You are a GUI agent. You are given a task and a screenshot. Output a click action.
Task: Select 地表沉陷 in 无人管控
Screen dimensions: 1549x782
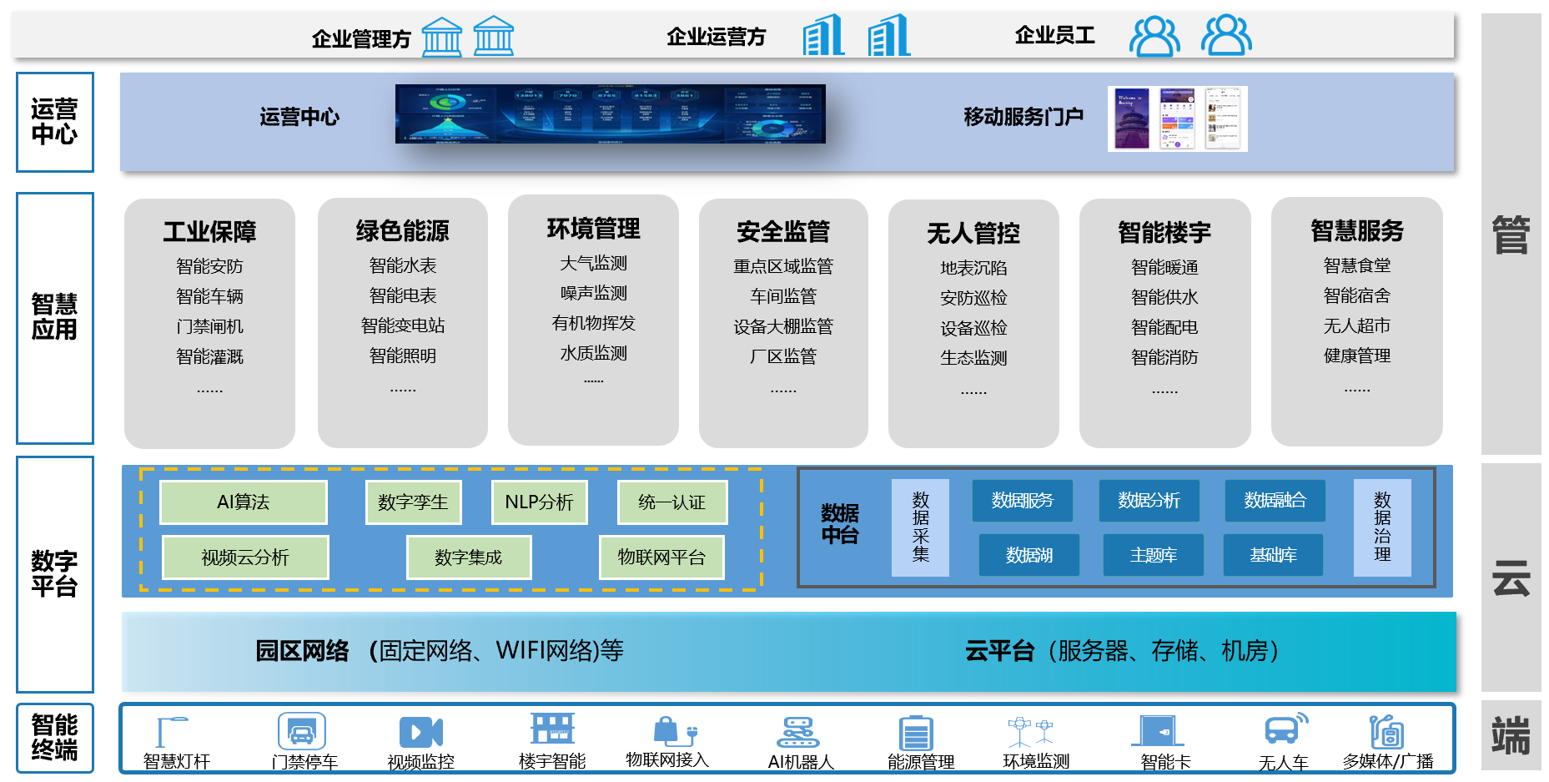(x=973, y=268)
